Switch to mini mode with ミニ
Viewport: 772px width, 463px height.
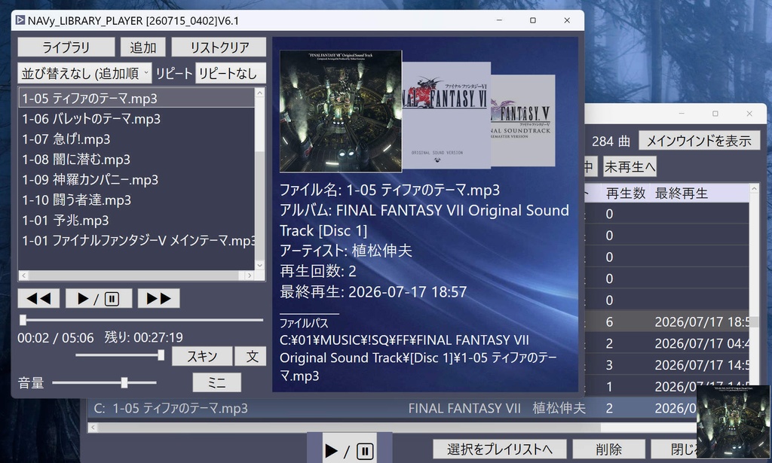216,382
